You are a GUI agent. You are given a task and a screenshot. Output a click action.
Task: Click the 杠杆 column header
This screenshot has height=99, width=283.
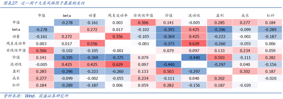270,15
